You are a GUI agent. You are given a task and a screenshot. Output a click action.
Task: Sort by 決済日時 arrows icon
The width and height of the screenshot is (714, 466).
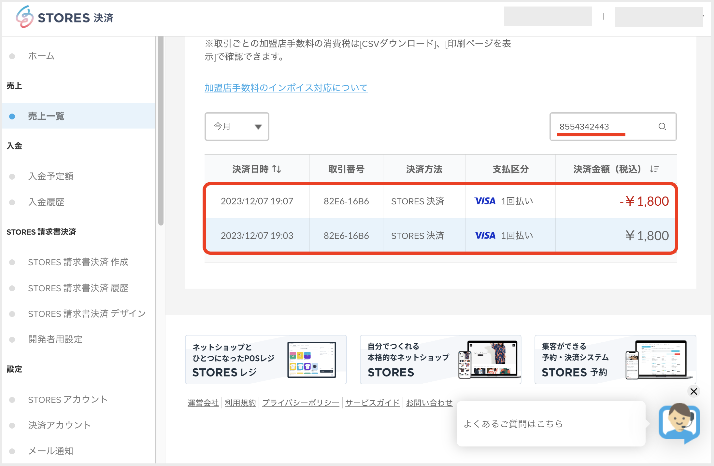(x=277, y=169)
